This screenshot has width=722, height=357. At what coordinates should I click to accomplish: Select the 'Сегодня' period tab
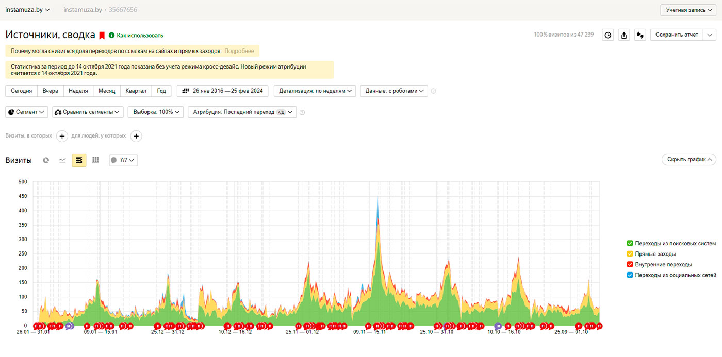21,91
